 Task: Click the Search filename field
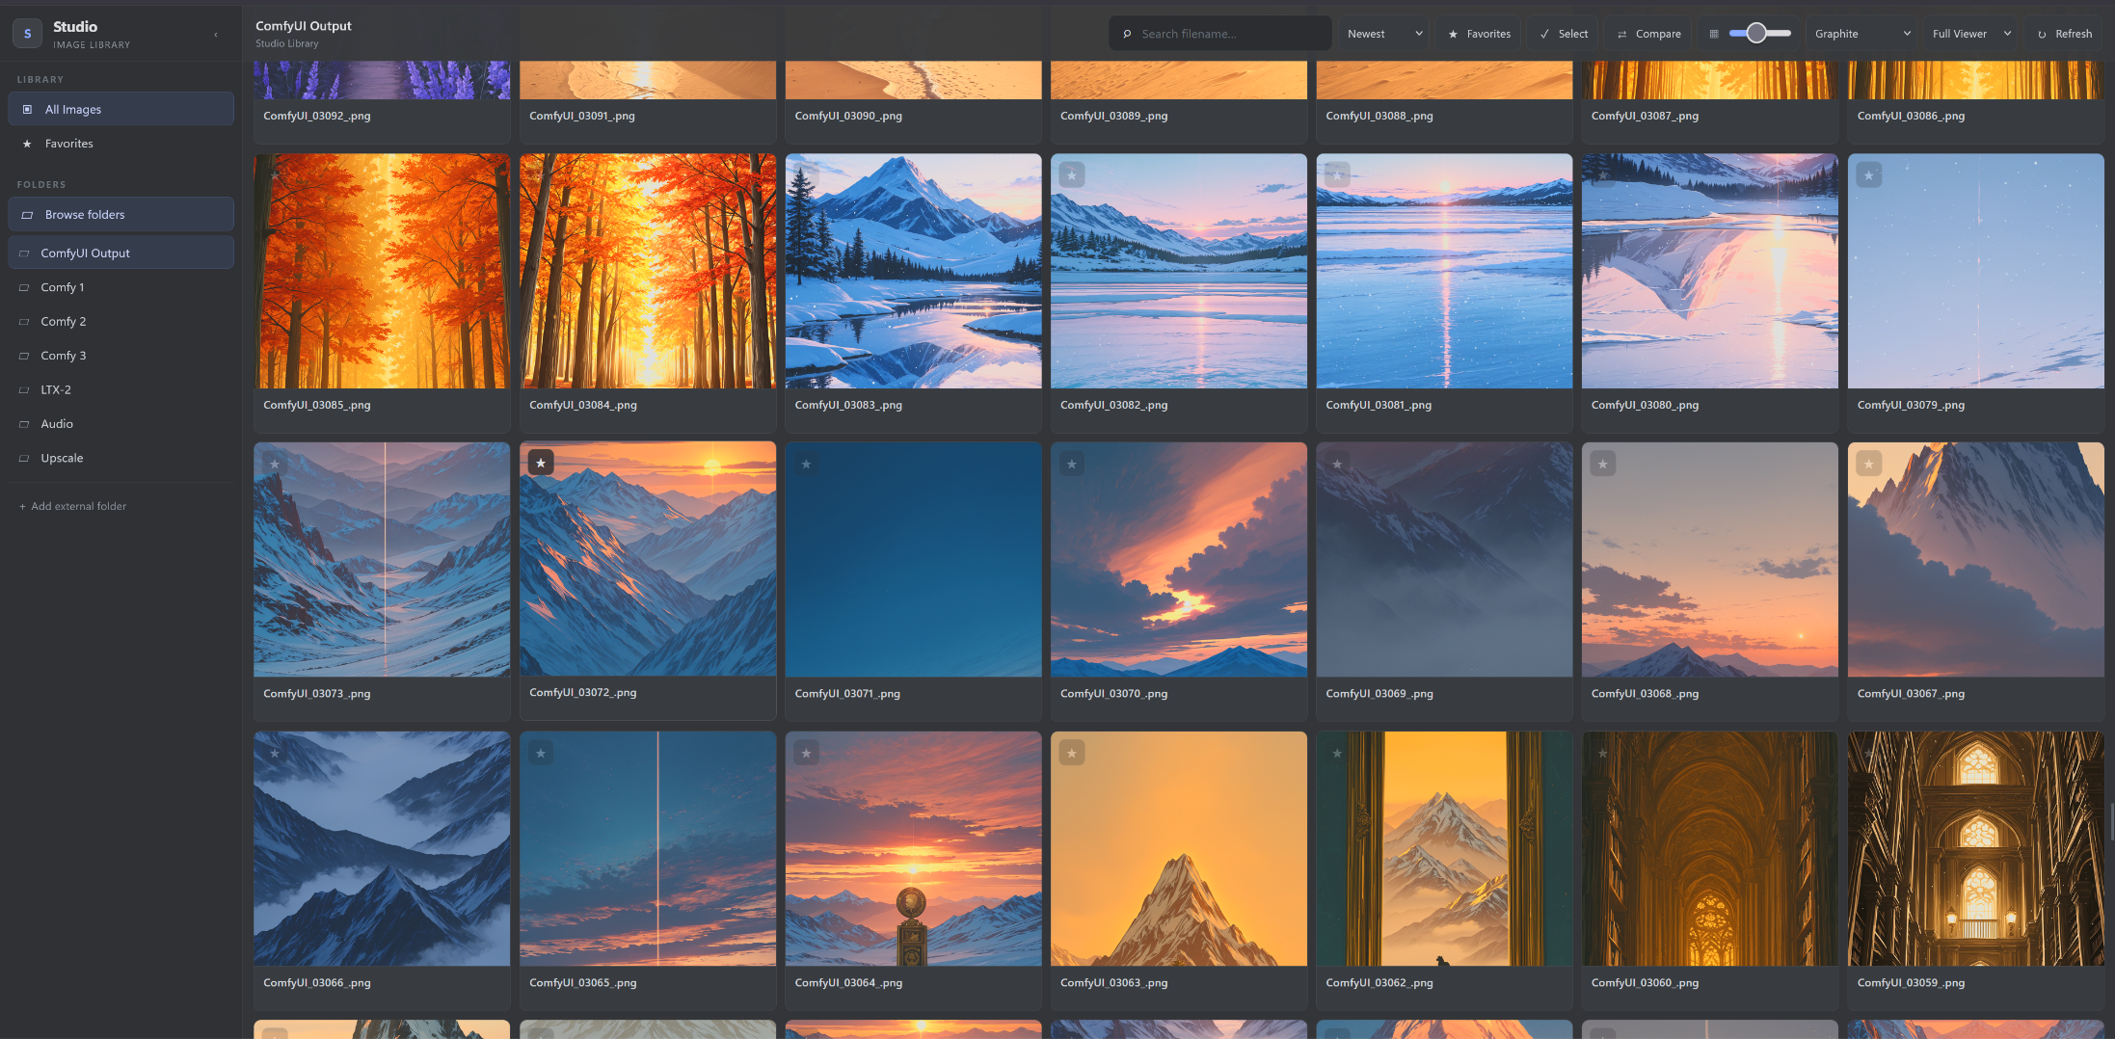[x=1220, y=34]
